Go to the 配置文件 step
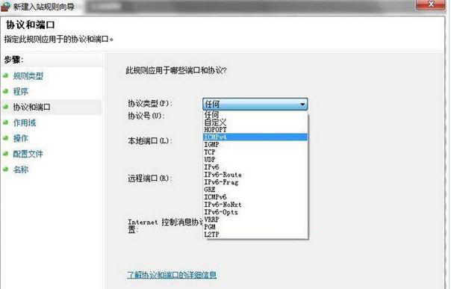The image size is (451, 289). click(x=28, y=154)
